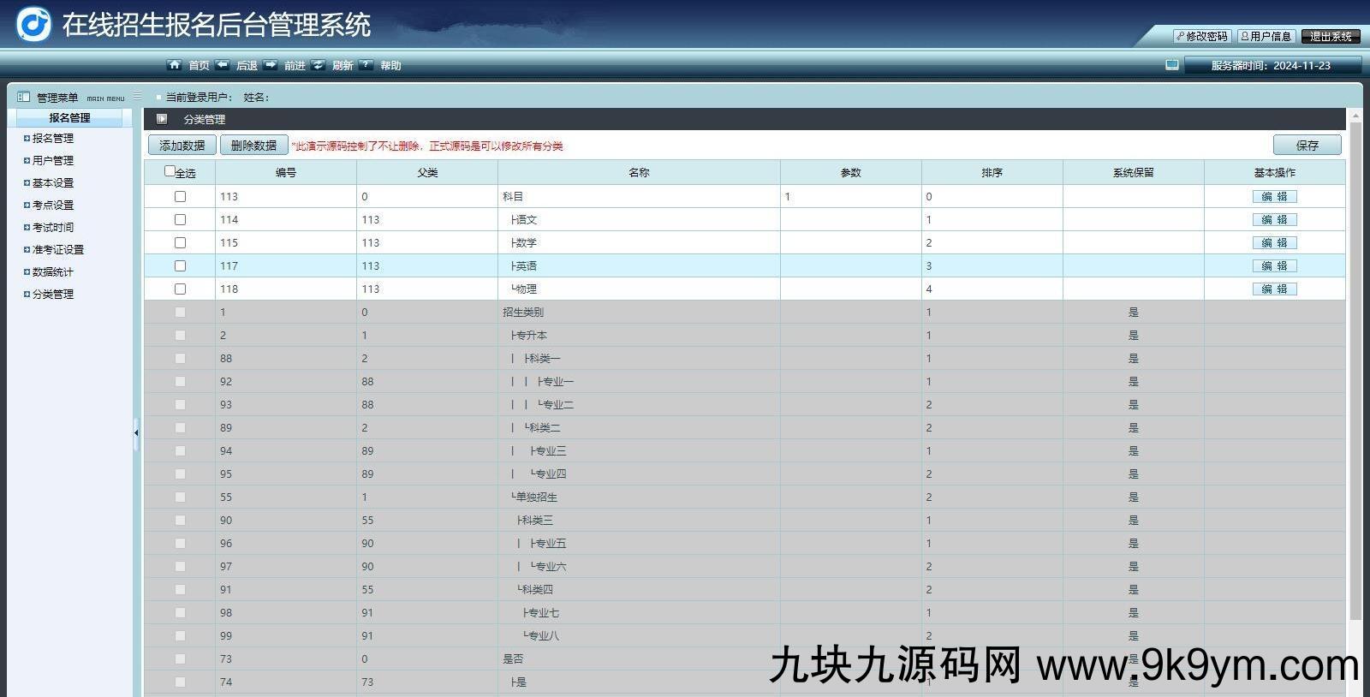Click the vertical scrollbar of the table
Image resolution: width=1370 pixels, height=697 pixels.
[1355, 368]
